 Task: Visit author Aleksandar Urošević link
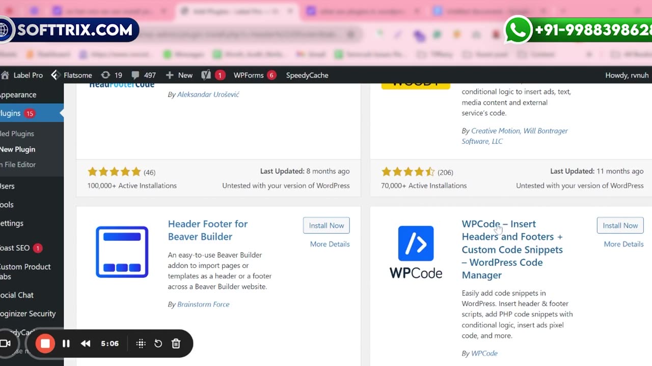point(208,95)
